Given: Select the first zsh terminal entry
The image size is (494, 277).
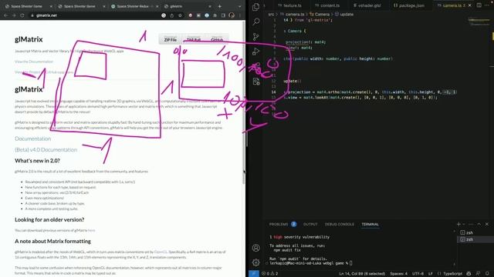Looking at the screenshot, I should (475, 232).
